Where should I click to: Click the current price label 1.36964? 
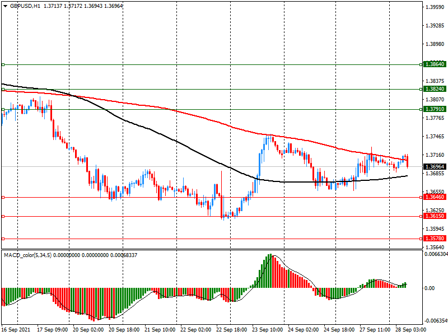click(x=435, y=166)
